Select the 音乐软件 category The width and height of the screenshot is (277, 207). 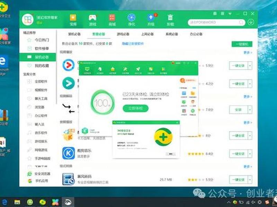(37, 133)
